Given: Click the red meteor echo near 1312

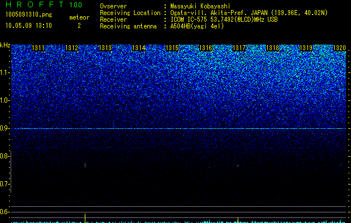Looking at the screenshot, I should click(x=85, y=165).
